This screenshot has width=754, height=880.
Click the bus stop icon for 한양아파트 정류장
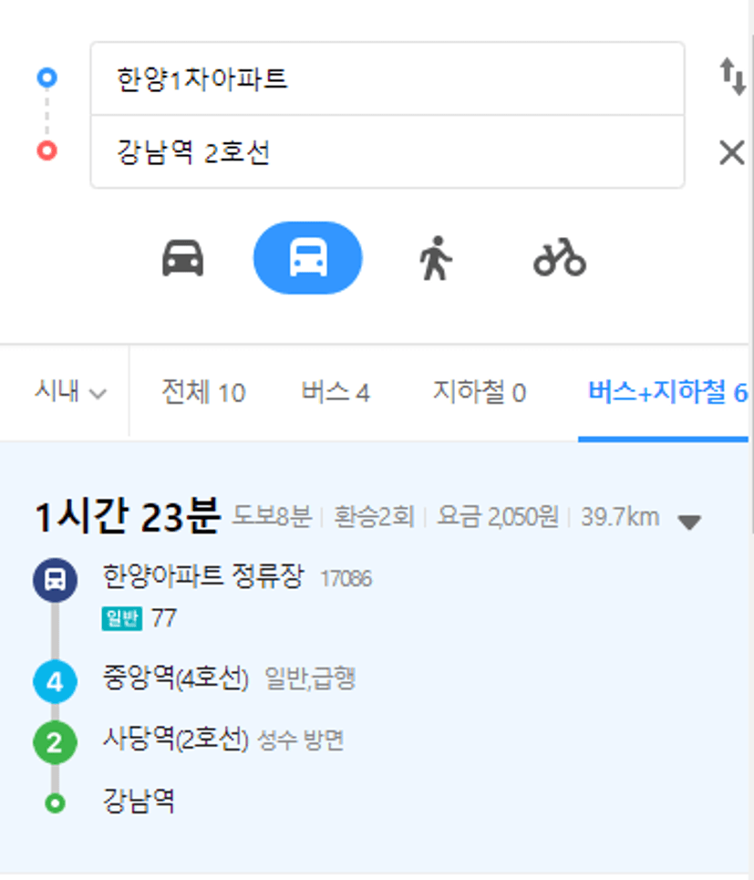[x=55, y=580]
